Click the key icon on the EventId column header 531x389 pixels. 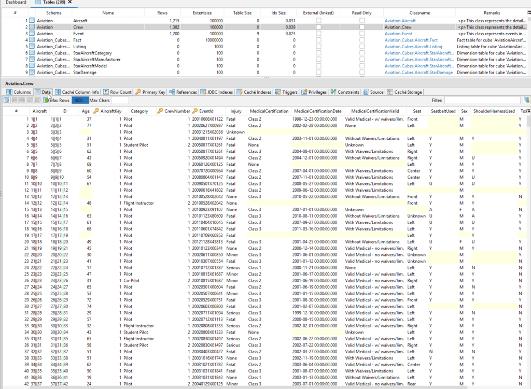point(195,111)
